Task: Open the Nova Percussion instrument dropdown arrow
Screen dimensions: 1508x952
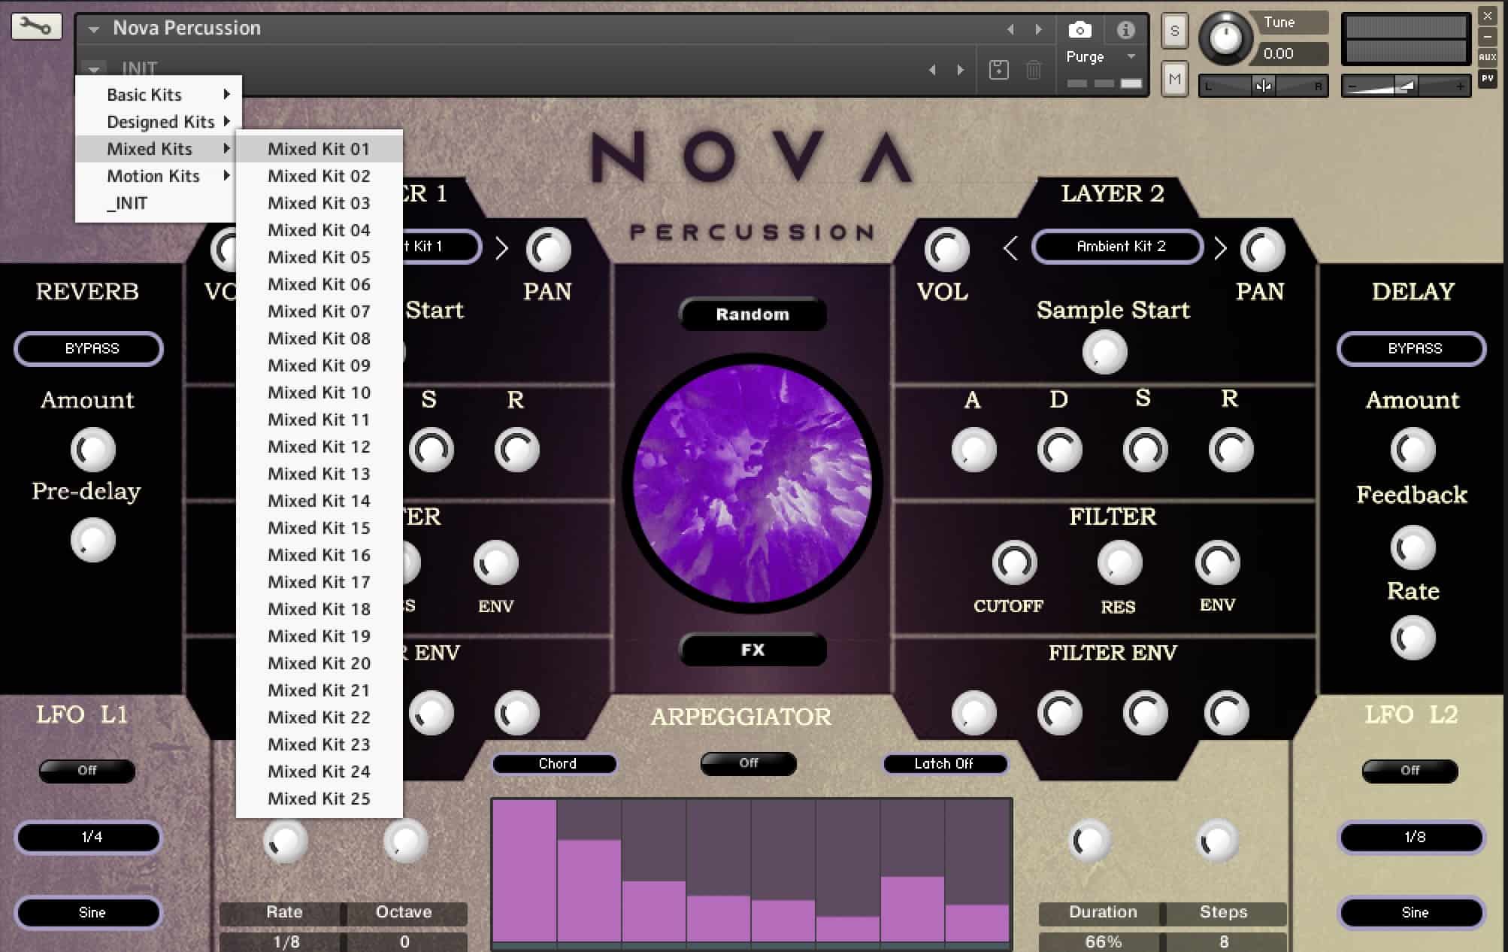Action: (x=93, y=29)
